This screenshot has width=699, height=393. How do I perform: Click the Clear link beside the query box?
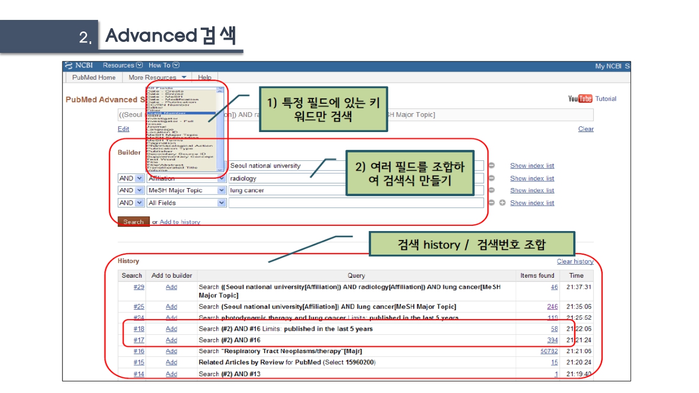point(586,129)
